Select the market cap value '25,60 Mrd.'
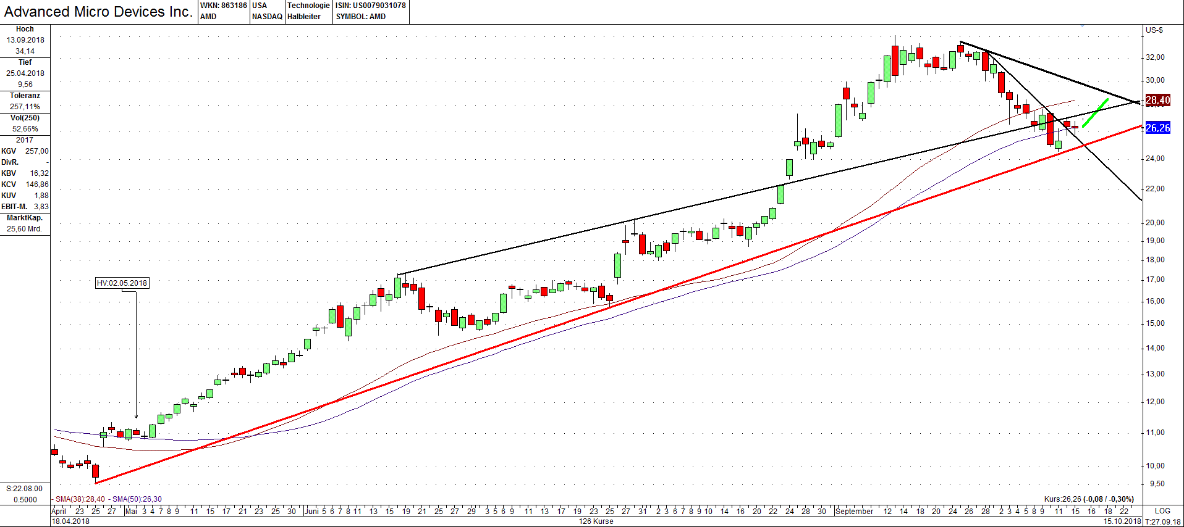Viewport: 1184px width, 527px height. [x=25, y=229]
